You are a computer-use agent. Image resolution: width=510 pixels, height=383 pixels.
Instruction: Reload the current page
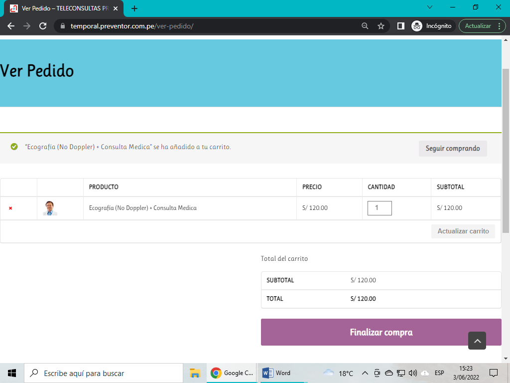click(43, 26)
